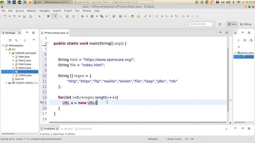The height and width of the screenshot is (143, 255).
Task: Select the Problems tab
Action: click(x=49, y=129)
